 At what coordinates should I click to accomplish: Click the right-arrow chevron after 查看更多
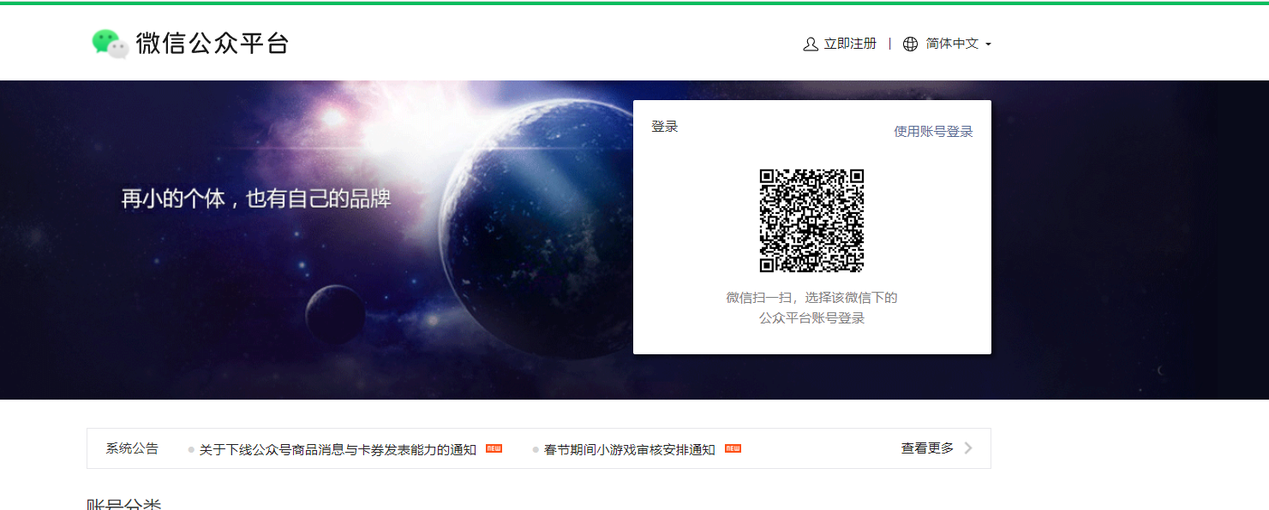[x=968, y=448]
